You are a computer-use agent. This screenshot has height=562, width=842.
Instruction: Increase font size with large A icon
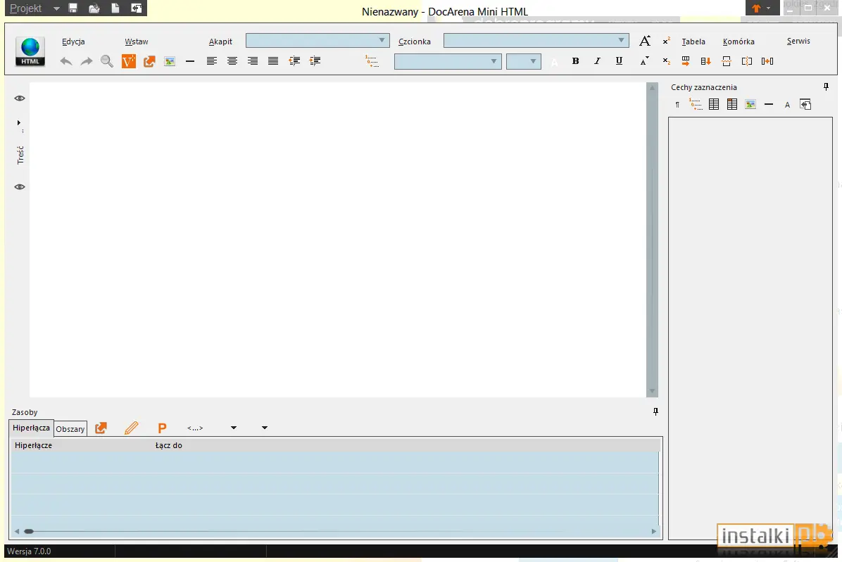coord(645,41)
